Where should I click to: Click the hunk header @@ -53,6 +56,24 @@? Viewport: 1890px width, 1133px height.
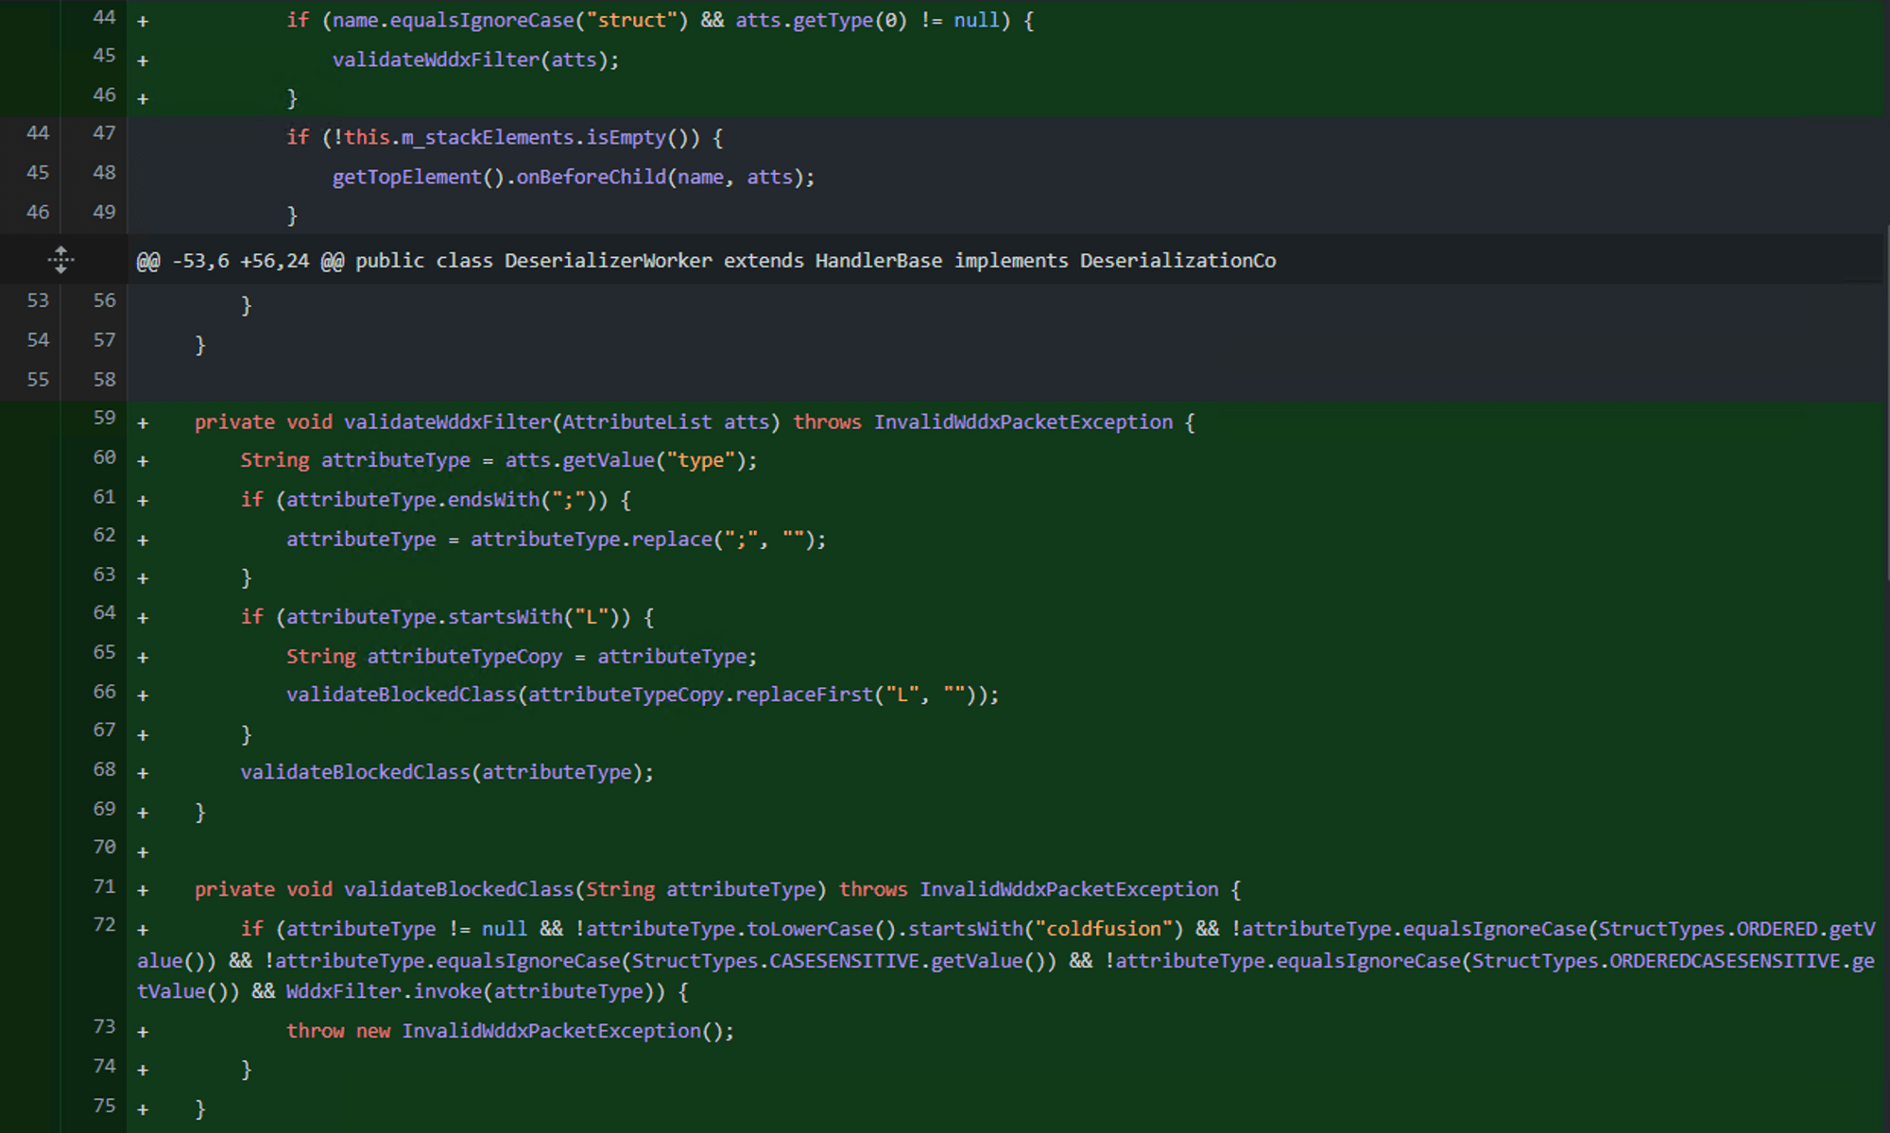[x=241, y=261]
